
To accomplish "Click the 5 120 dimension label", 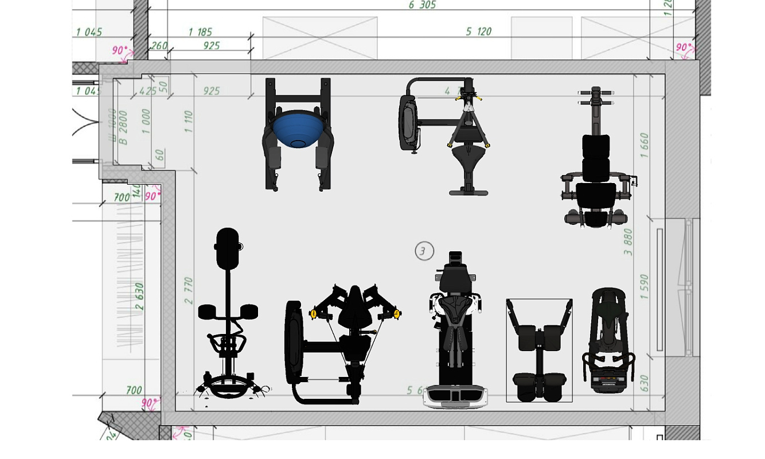I will (478, 32).
